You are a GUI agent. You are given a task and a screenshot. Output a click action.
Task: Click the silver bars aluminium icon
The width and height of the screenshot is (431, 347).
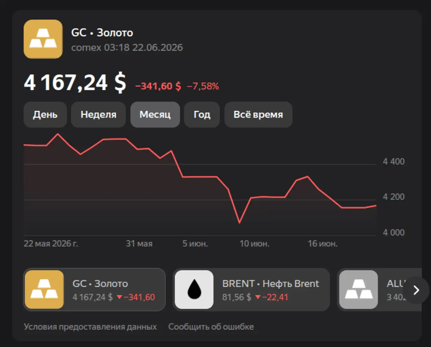(x=359, y=290)
